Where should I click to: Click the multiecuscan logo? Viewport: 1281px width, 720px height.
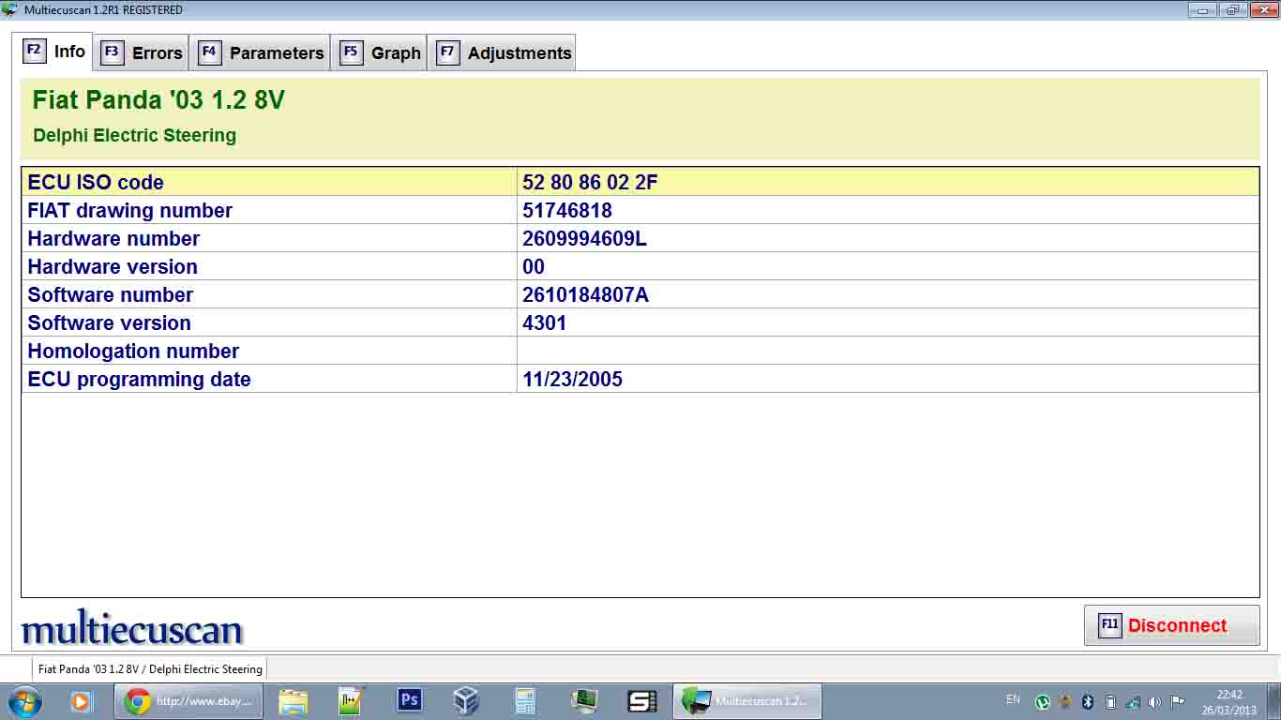pos(131,628)
